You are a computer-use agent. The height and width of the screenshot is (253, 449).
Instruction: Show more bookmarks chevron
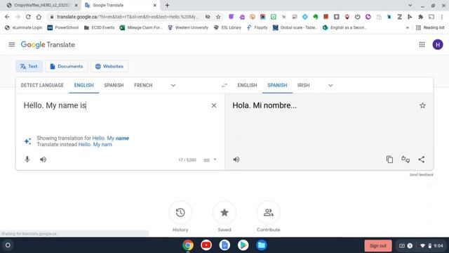click(x=408, y=27)
